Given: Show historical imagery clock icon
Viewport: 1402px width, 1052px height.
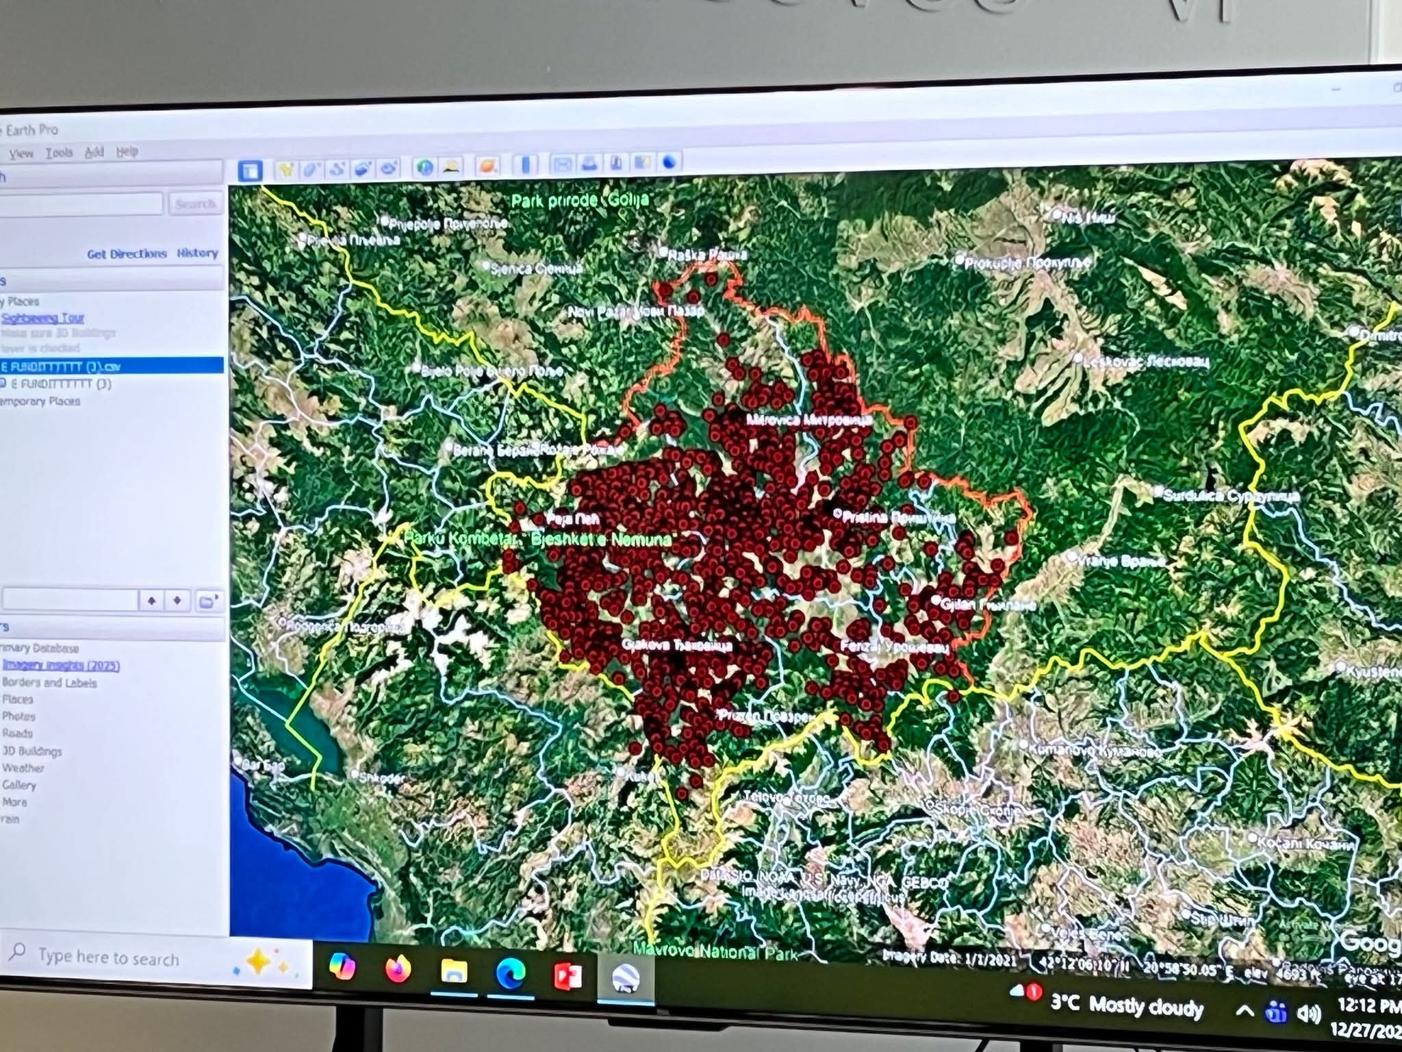Looking at the screenshot, I should [424, 167].
